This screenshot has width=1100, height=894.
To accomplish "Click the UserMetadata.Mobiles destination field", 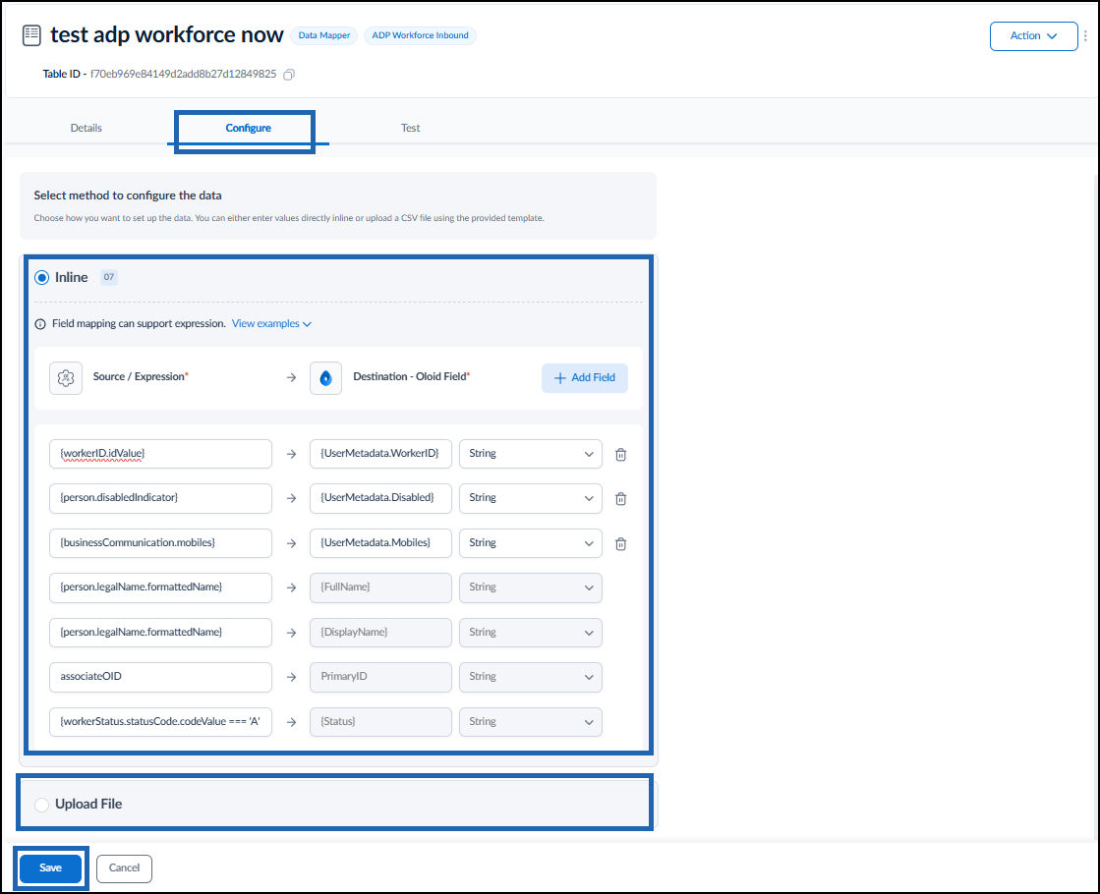I will coord(380,542).
